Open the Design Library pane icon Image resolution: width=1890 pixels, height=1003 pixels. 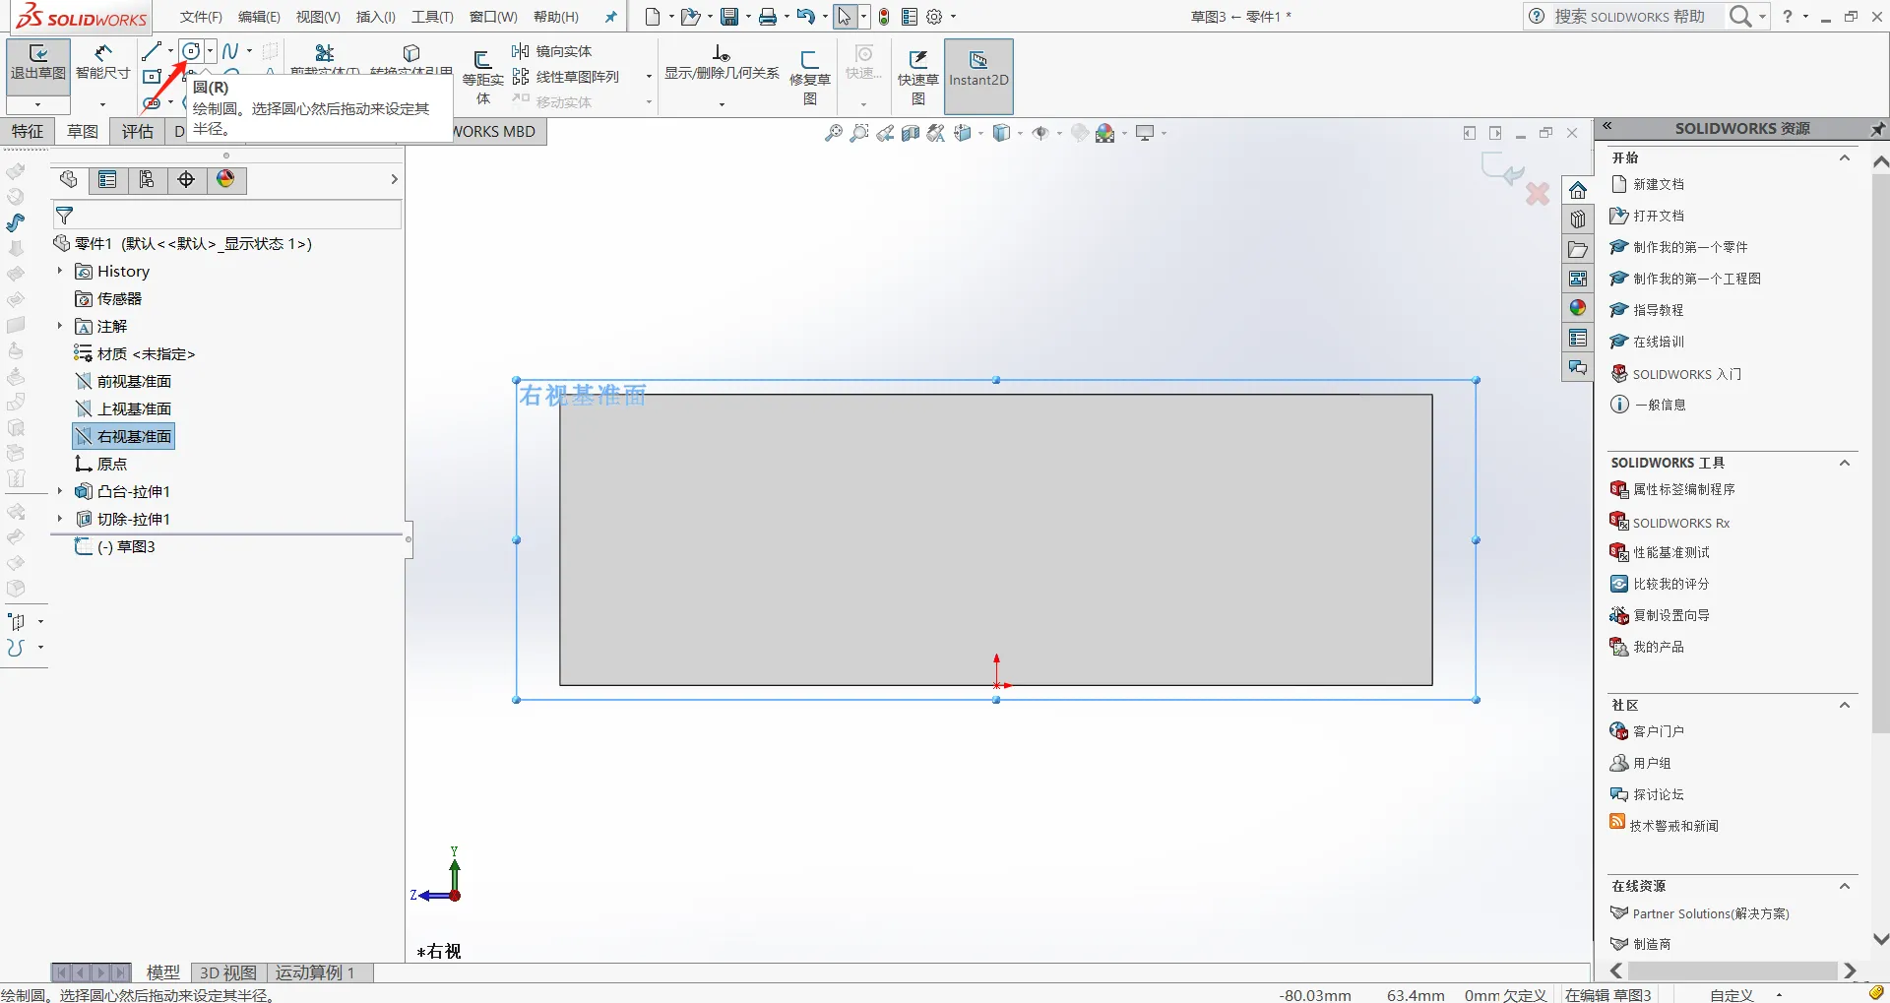[x=1578, y=219]
